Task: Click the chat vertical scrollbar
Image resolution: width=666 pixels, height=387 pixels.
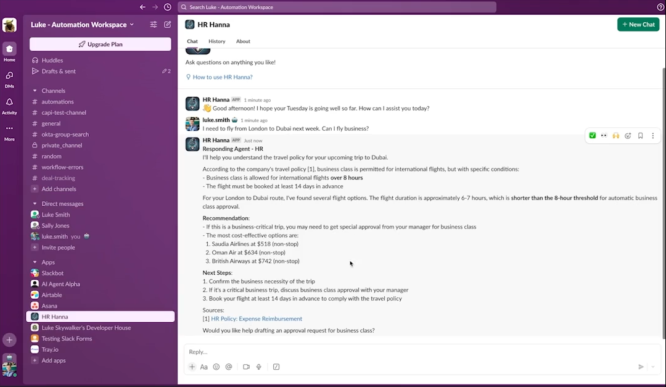Action: tap(664, 202)
